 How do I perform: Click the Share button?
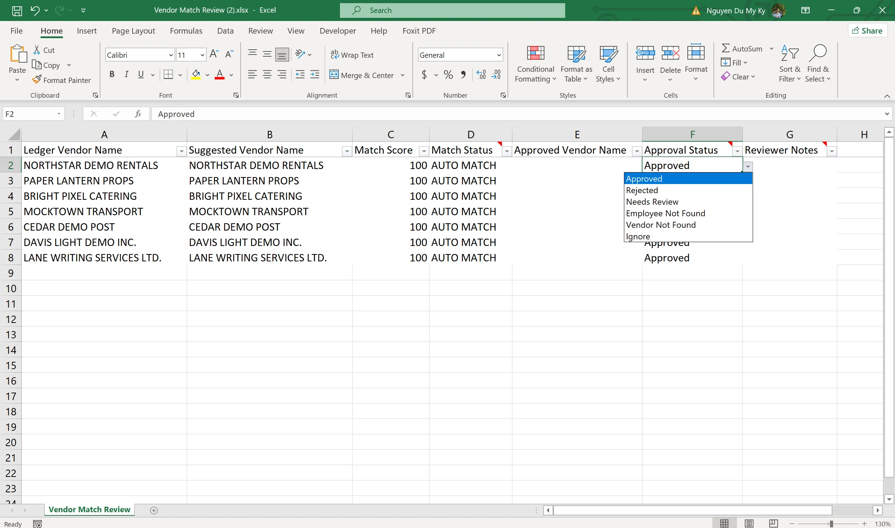(867, 30)
